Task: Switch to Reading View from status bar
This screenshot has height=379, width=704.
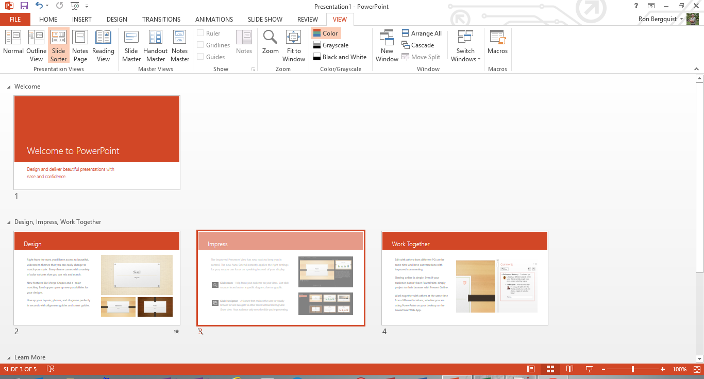Action: pos(569,369)
